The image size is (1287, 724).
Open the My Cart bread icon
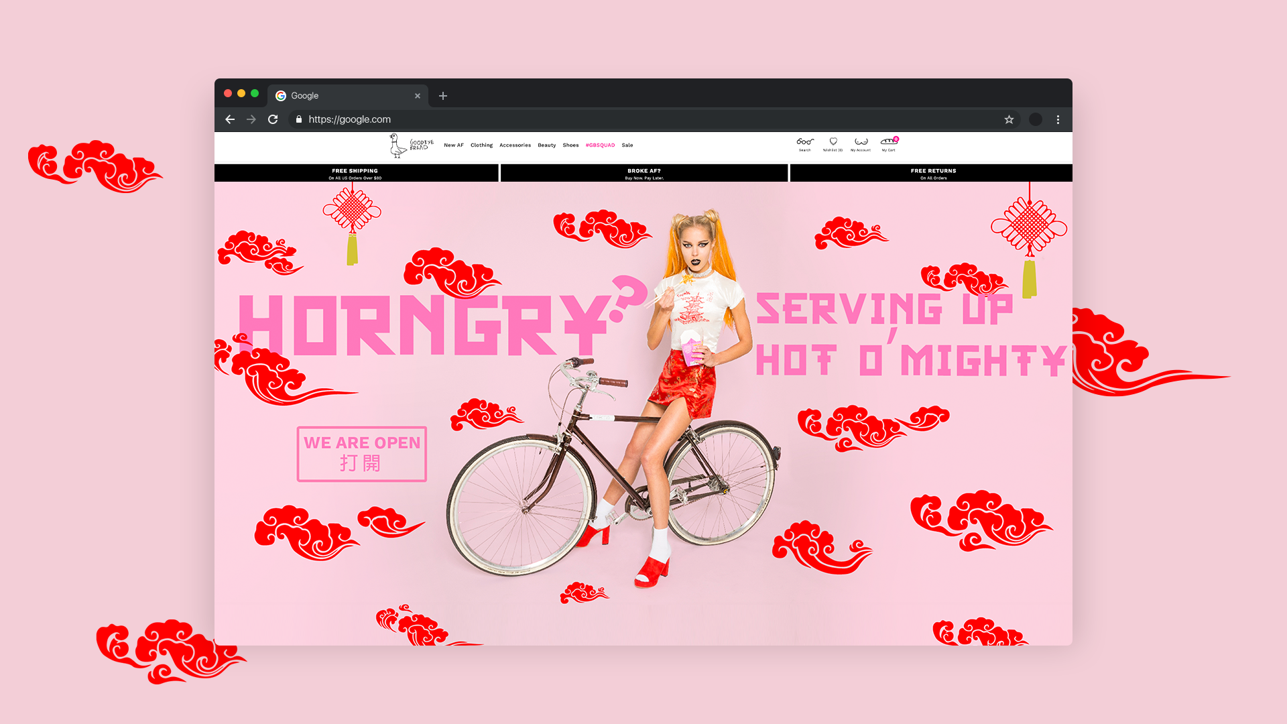(889, 142)
